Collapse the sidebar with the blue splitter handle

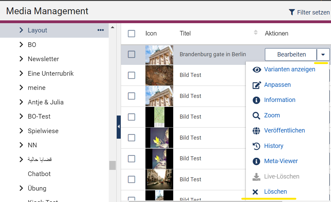119,127
